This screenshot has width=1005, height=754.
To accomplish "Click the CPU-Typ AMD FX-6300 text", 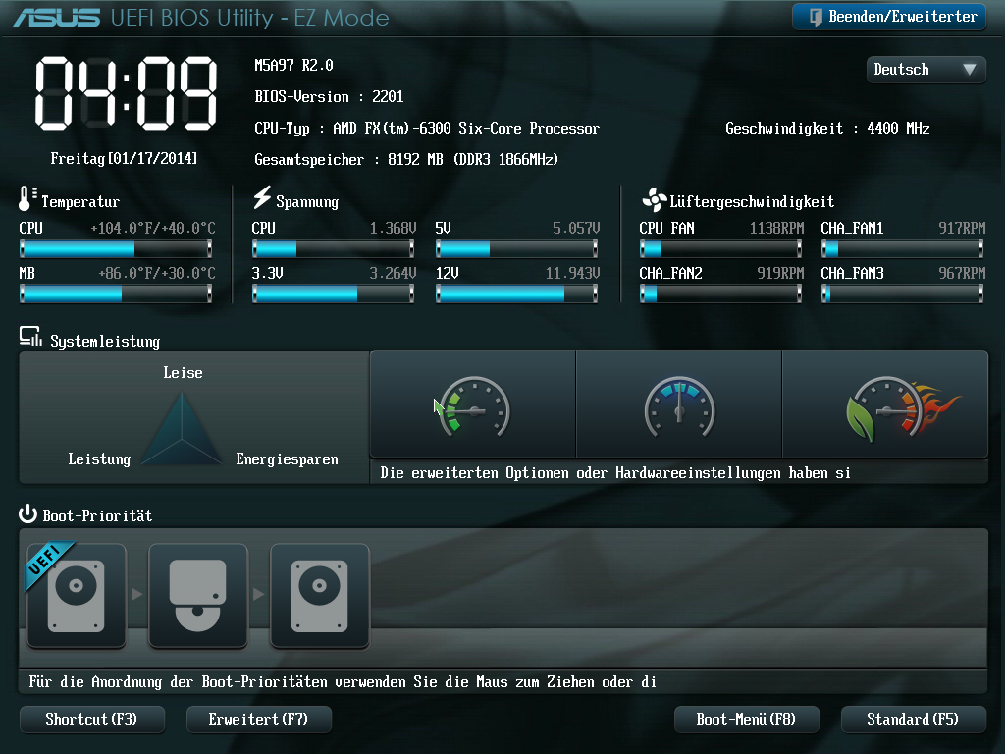I will 427,129.
